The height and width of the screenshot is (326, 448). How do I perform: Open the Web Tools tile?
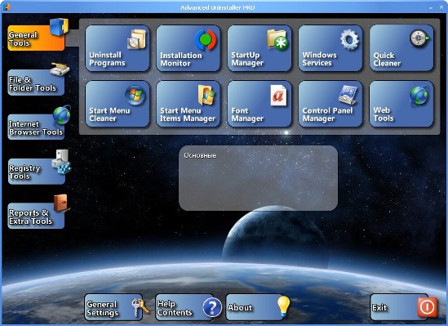401,104
